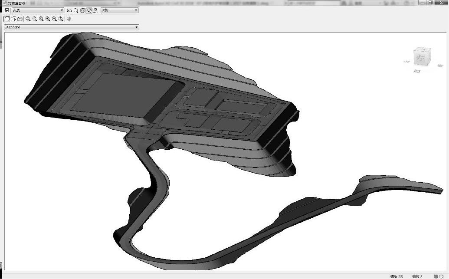The image size is (449, 279).
Task: Click the zoom in plus magnifier
Action: click(x=48, y=19)
